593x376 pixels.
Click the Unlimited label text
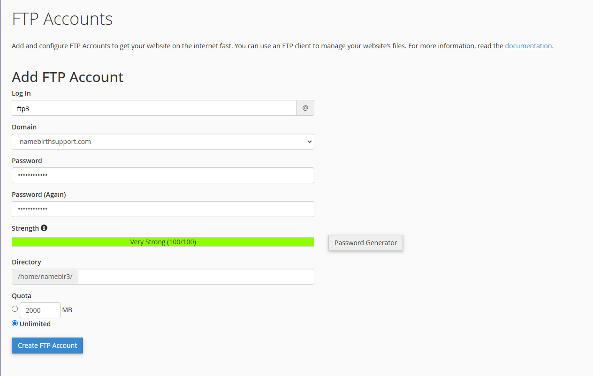click(36, 323)
